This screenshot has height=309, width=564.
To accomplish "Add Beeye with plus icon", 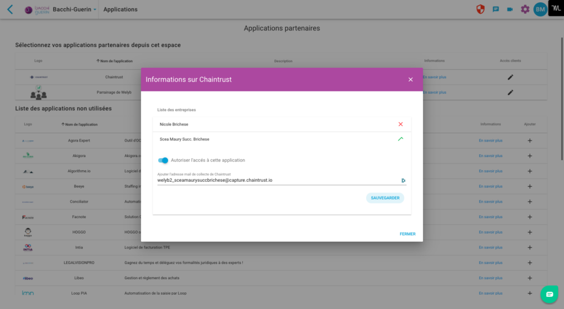I will click(529, 186).
